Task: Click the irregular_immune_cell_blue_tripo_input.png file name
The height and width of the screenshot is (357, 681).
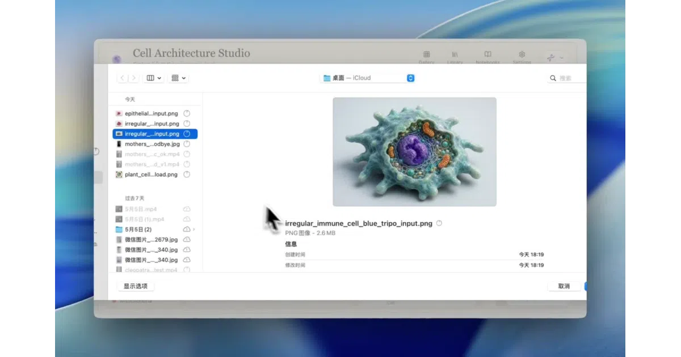Action: 359,223
